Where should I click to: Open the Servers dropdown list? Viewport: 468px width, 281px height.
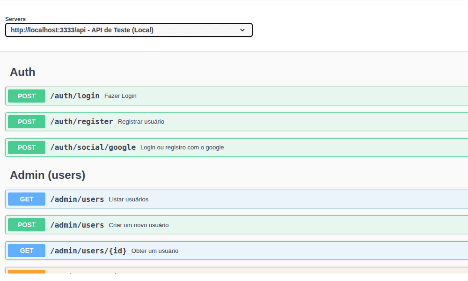[129, 30]
